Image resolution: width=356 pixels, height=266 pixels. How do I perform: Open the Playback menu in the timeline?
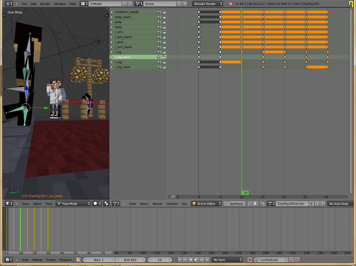66,260
